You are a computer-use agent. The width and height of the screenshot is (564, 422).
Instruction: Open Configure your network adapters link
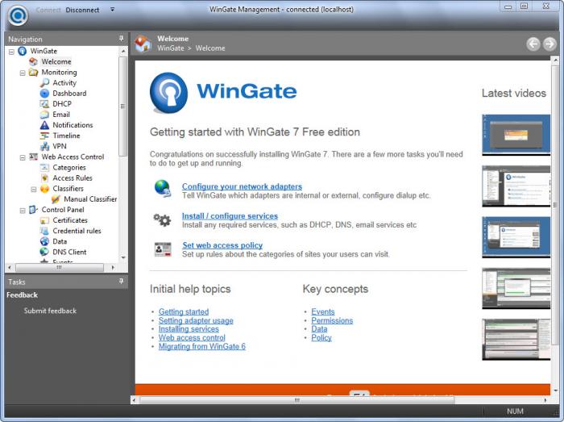pos(242,186)
